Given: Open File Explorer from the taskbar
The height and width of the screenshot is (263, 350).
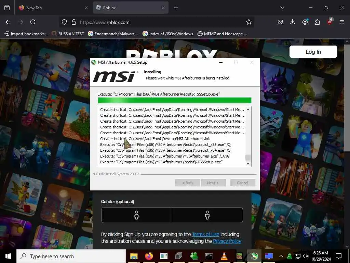Looking at the screenshot, I should click(x=134, y=256).
